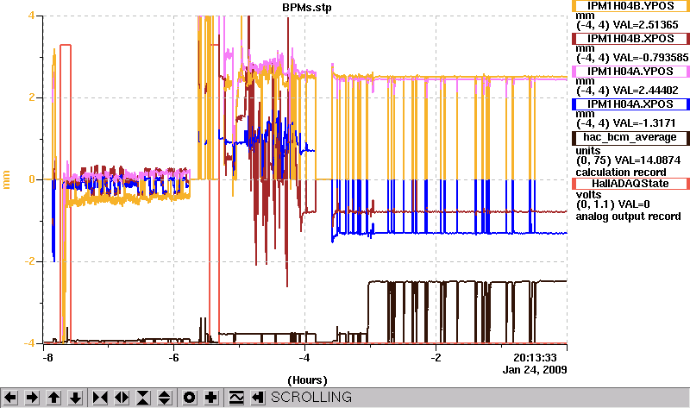
Task: Click the auto-scale circle button
Action: (190, 398)
